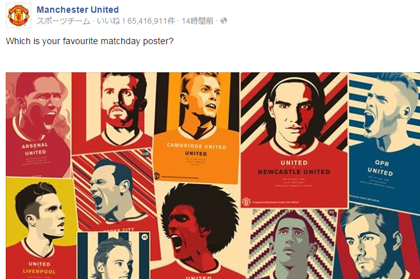Click the favourite matchday poster question text
Viewport: 420px width, 279px height.
tap(90, 41)
